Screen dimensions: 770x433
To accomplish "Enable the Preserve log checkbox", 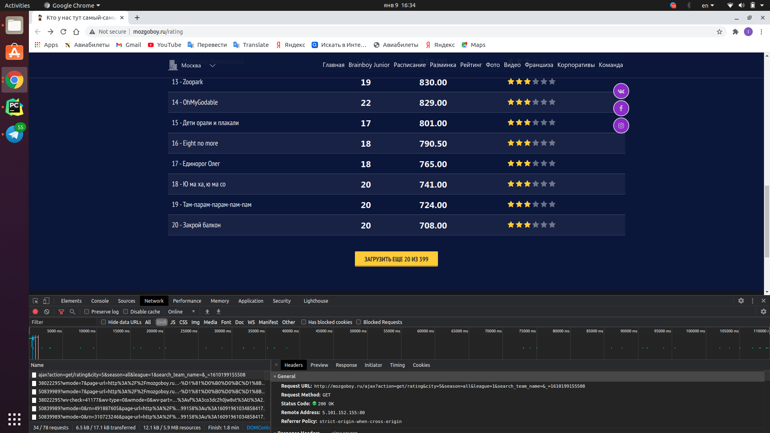I will pyautogui.click(x=87, y=312).
